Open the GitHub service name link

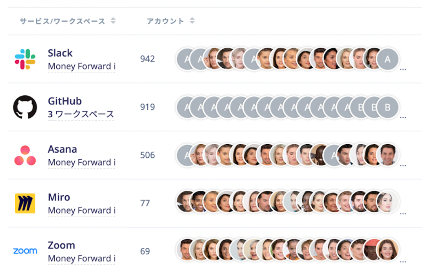(65, 101)
